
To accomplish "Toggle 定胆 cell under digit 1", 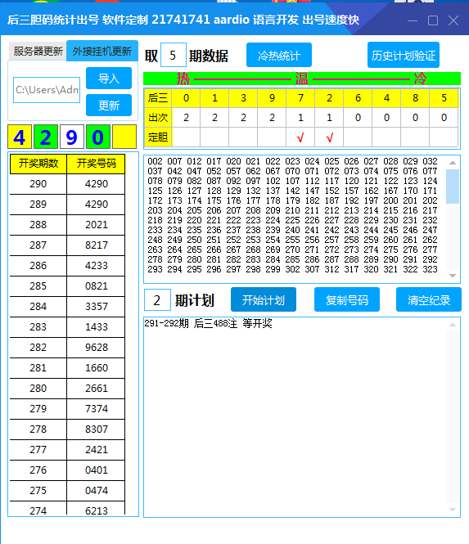I will point(214,137).
